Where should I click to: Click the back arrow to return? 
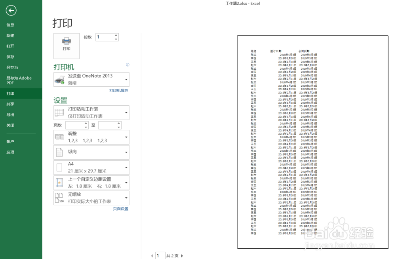(11, 10)
